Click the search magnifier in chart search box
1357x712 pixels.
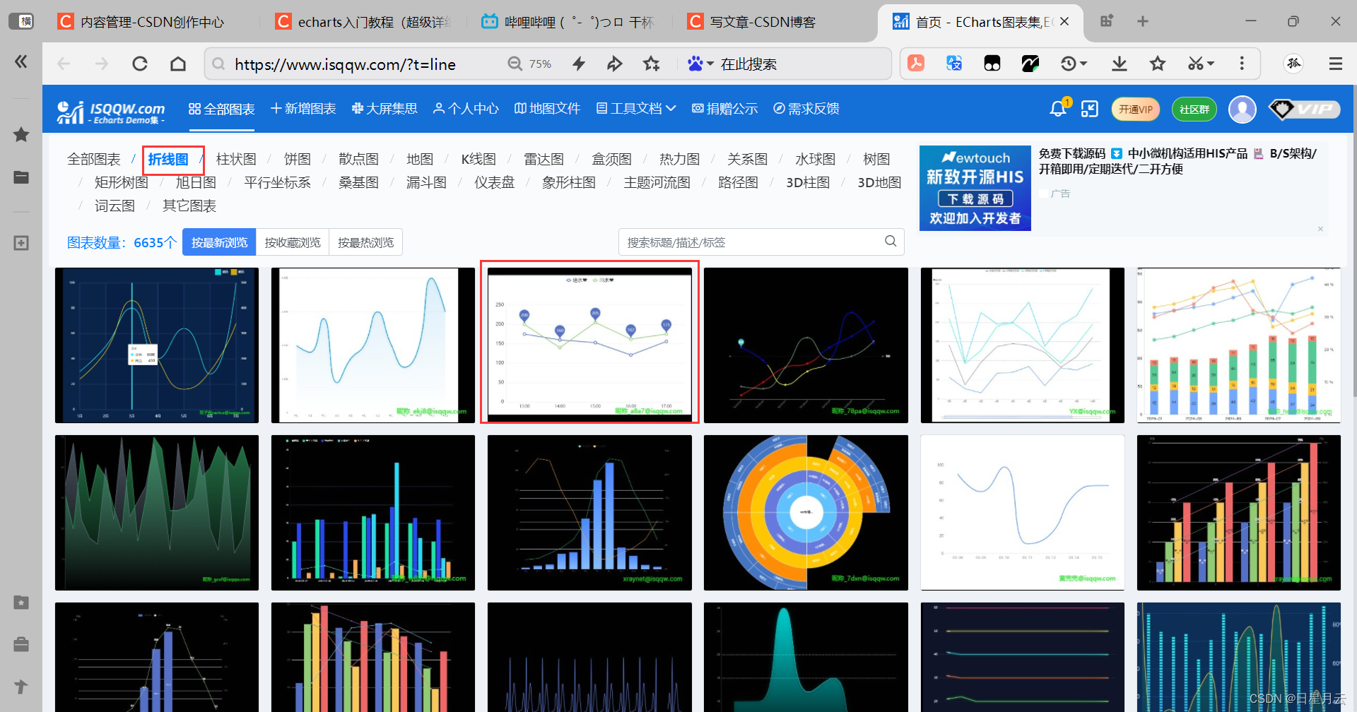click(891, 242)
